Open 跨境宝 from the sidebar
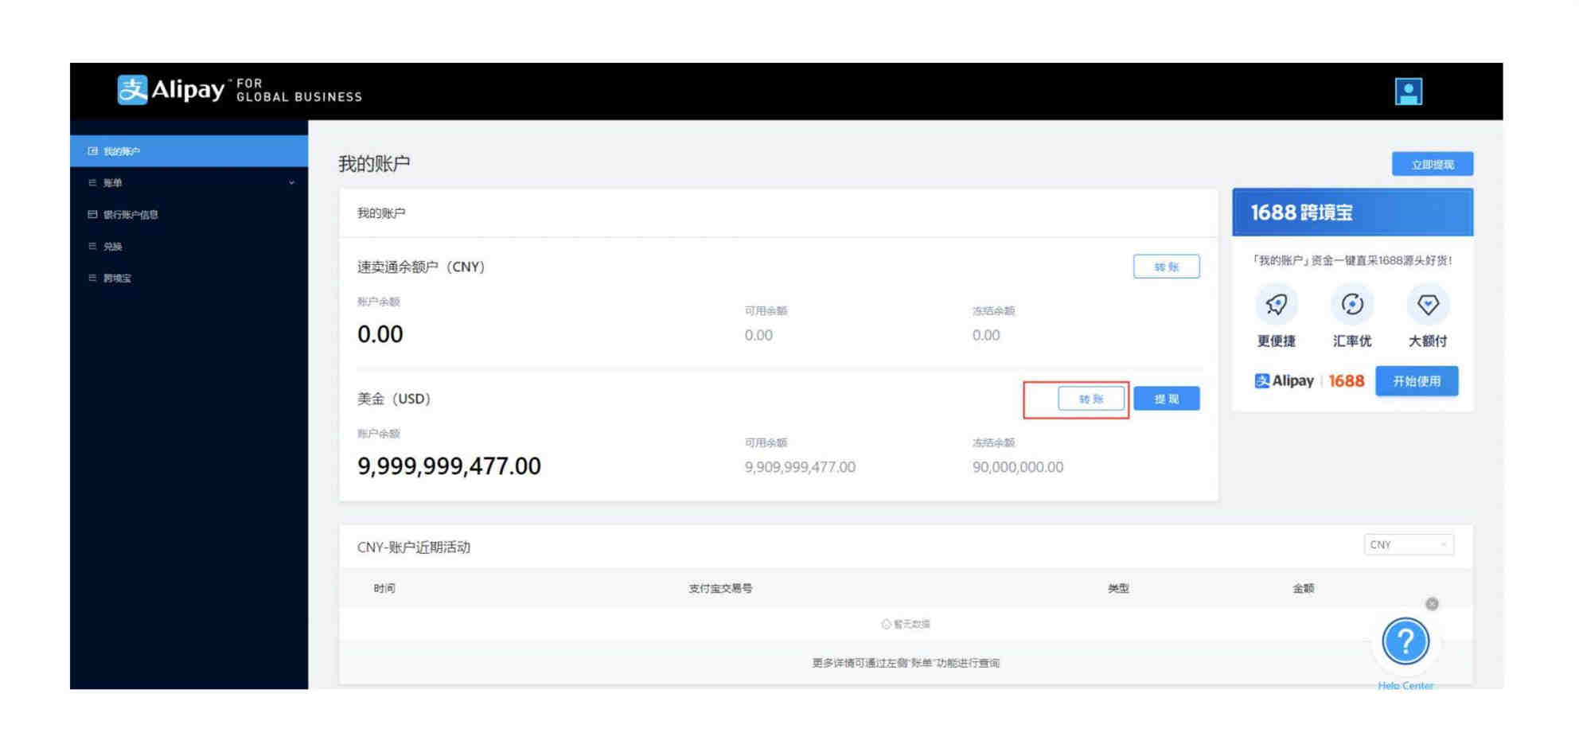 [189, 279]
